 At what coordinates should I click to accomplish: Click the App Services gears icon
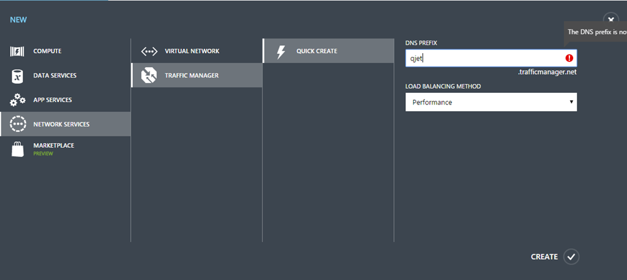pos(18,100)
